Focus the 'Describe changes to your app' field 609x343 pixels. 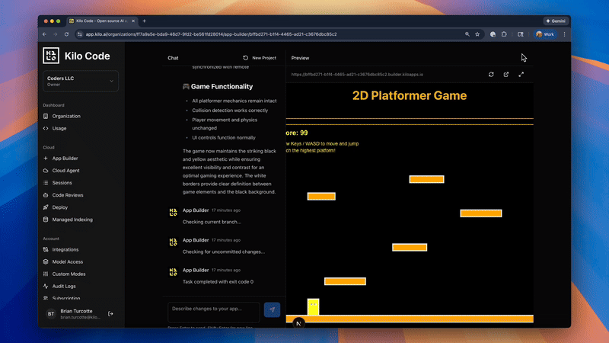pos(215,309)
